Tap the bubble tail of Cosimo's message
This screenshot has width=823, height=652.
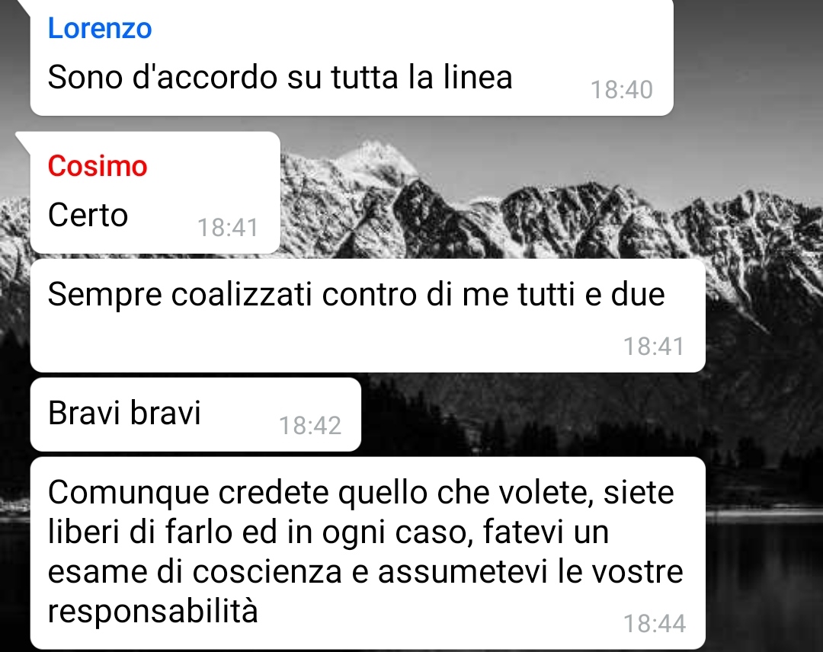pos(24,139)
